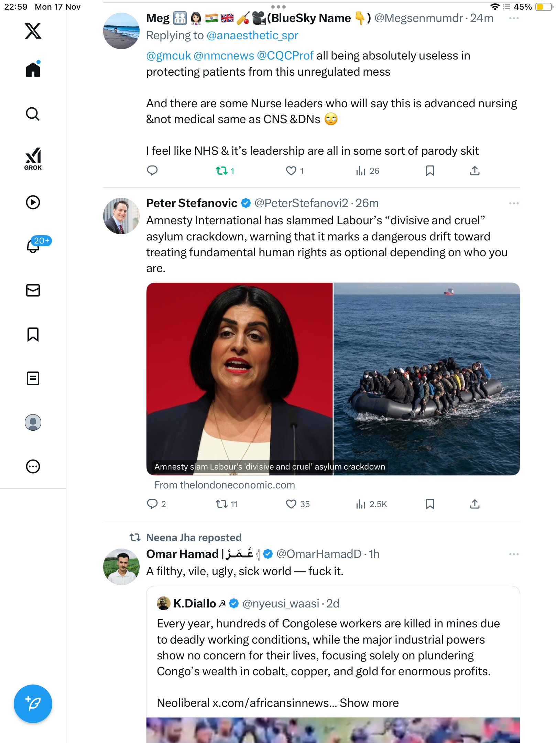Open more options on Peter Stefanovic's post
Screen dimensions: 557x743
pyautogui.click(x=514, y=203)
